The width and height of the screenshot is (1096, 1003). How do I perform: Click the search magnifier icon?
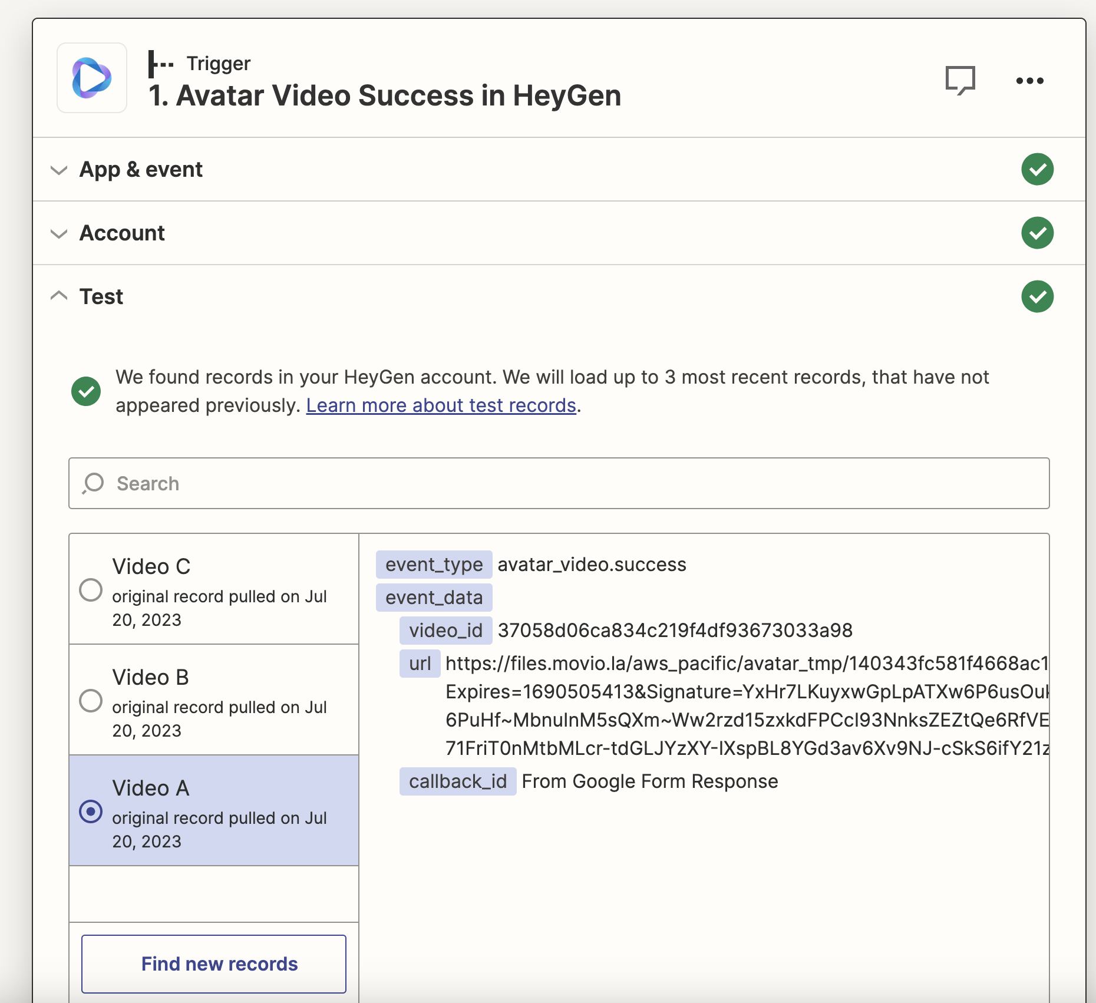coord(93,483)
